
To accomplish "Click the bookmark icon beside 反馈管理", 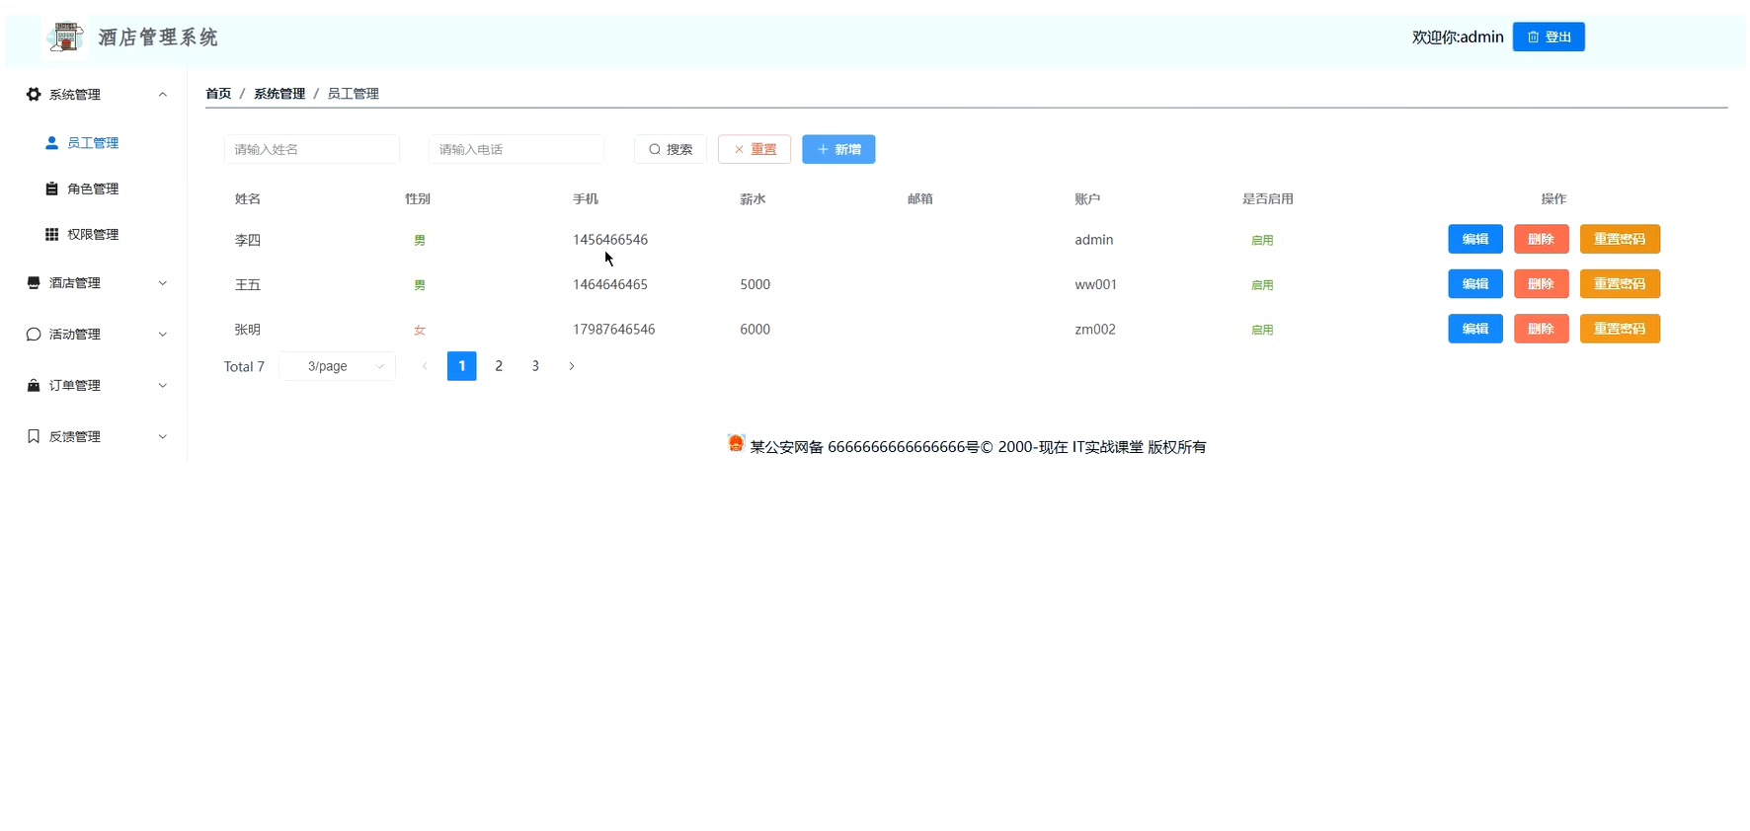I will tap(34, 436).
